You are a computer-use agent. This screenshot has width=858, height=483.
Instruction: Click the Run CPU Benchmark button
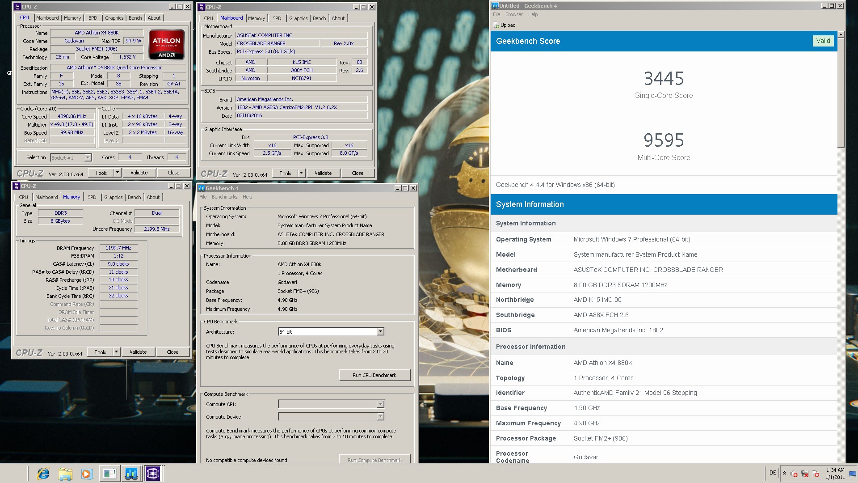click(x=374, y=375)
